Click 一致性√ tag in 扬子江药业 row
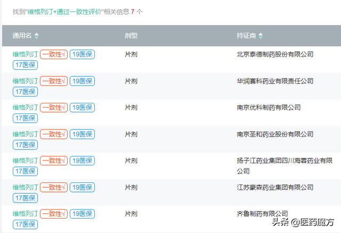 [54, 160]
